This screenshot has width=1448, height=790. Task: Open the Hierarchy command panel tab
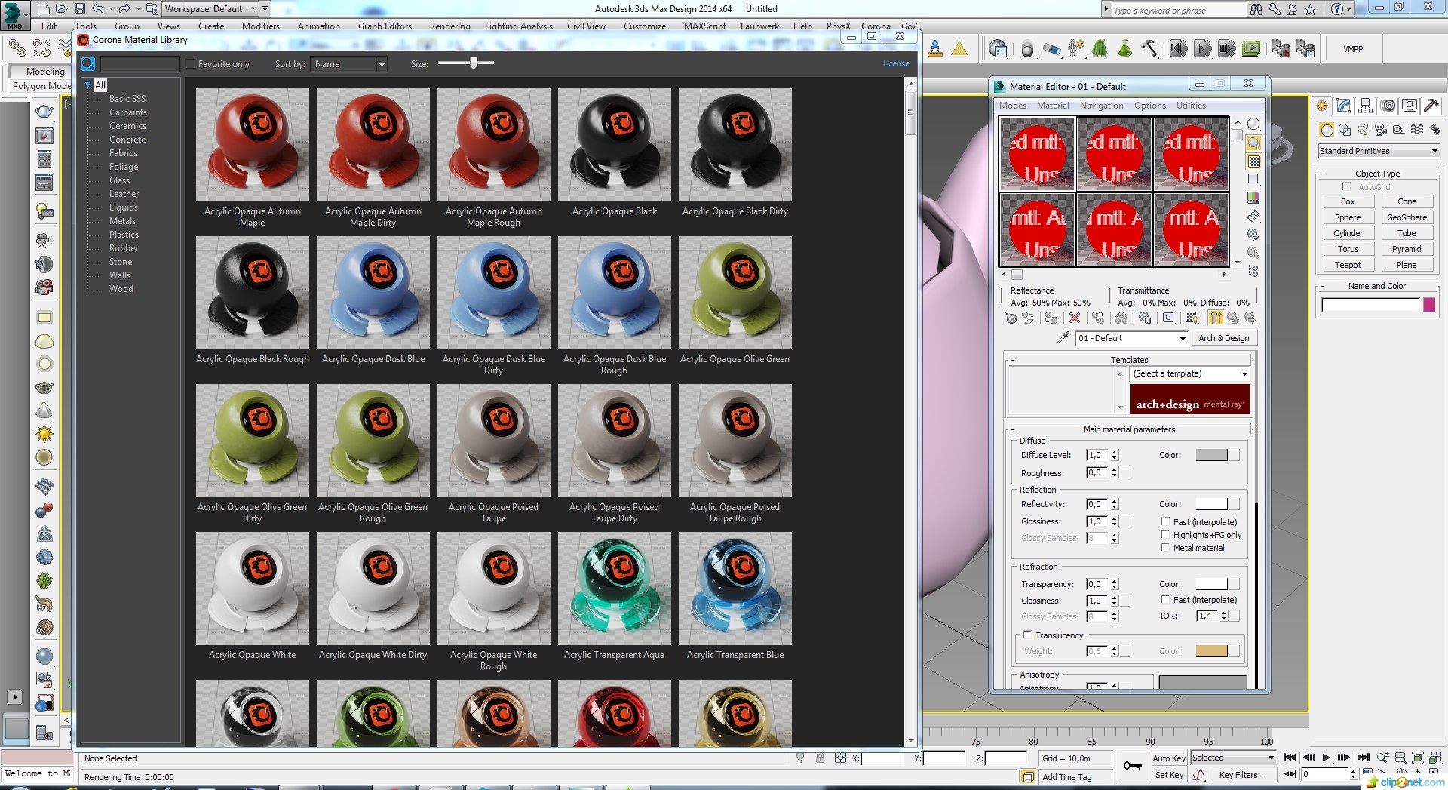1365,106
